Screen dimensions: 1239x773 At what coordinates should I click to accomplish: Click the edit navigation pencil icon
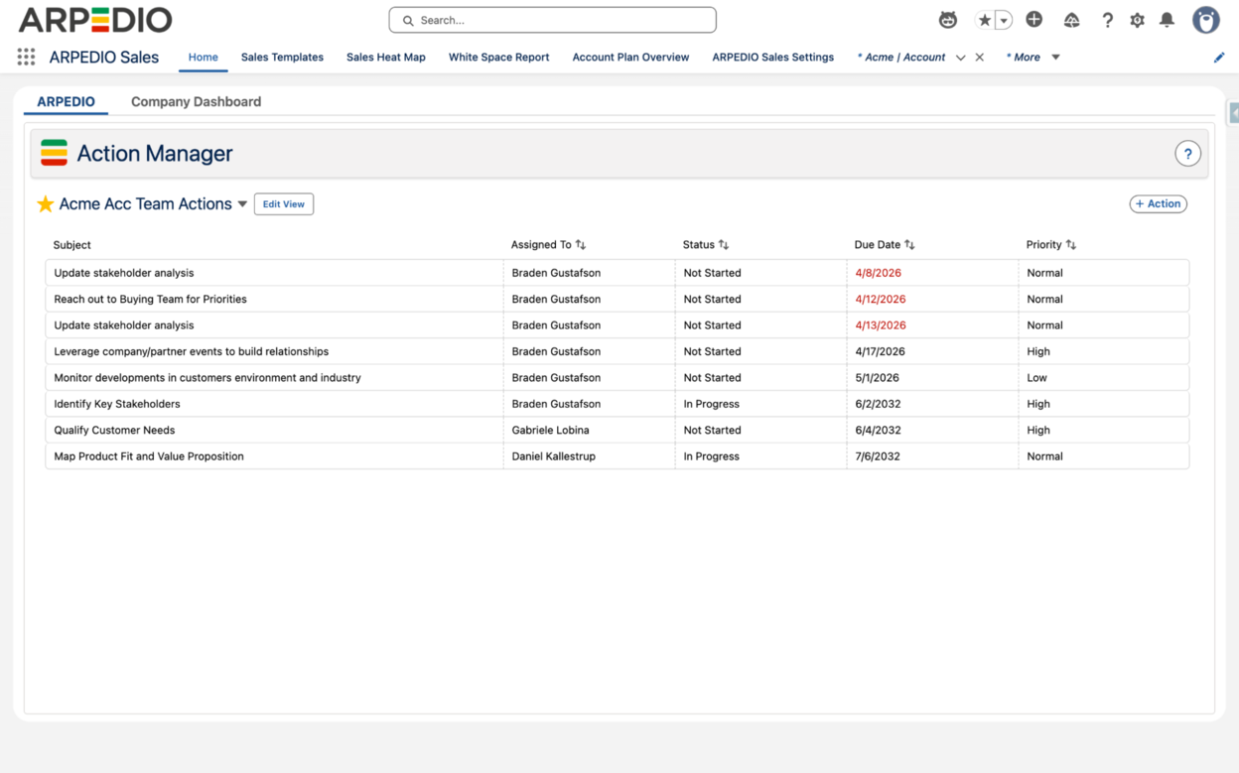click(x=1219, y=58)
